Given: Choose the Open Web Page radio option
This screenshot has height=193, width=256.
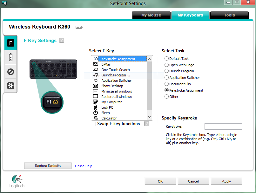Looking at the screenshot, I should 166,65.
